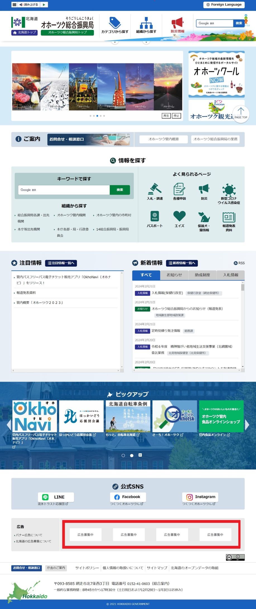Screen dimensions: 256x609
Task: Open the Creative Commons license badge
Action: (235, 557)
